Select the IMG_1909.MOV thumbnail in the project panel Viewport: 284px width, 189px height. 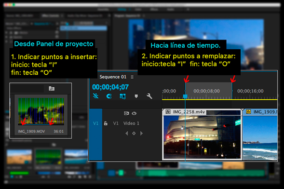point(41,111)
